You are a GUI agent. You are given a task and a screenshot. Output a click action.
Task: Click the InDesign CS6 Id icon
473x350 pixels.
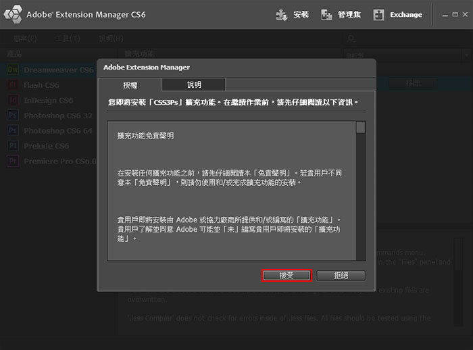pyautogui.click(x=13, y=100)
